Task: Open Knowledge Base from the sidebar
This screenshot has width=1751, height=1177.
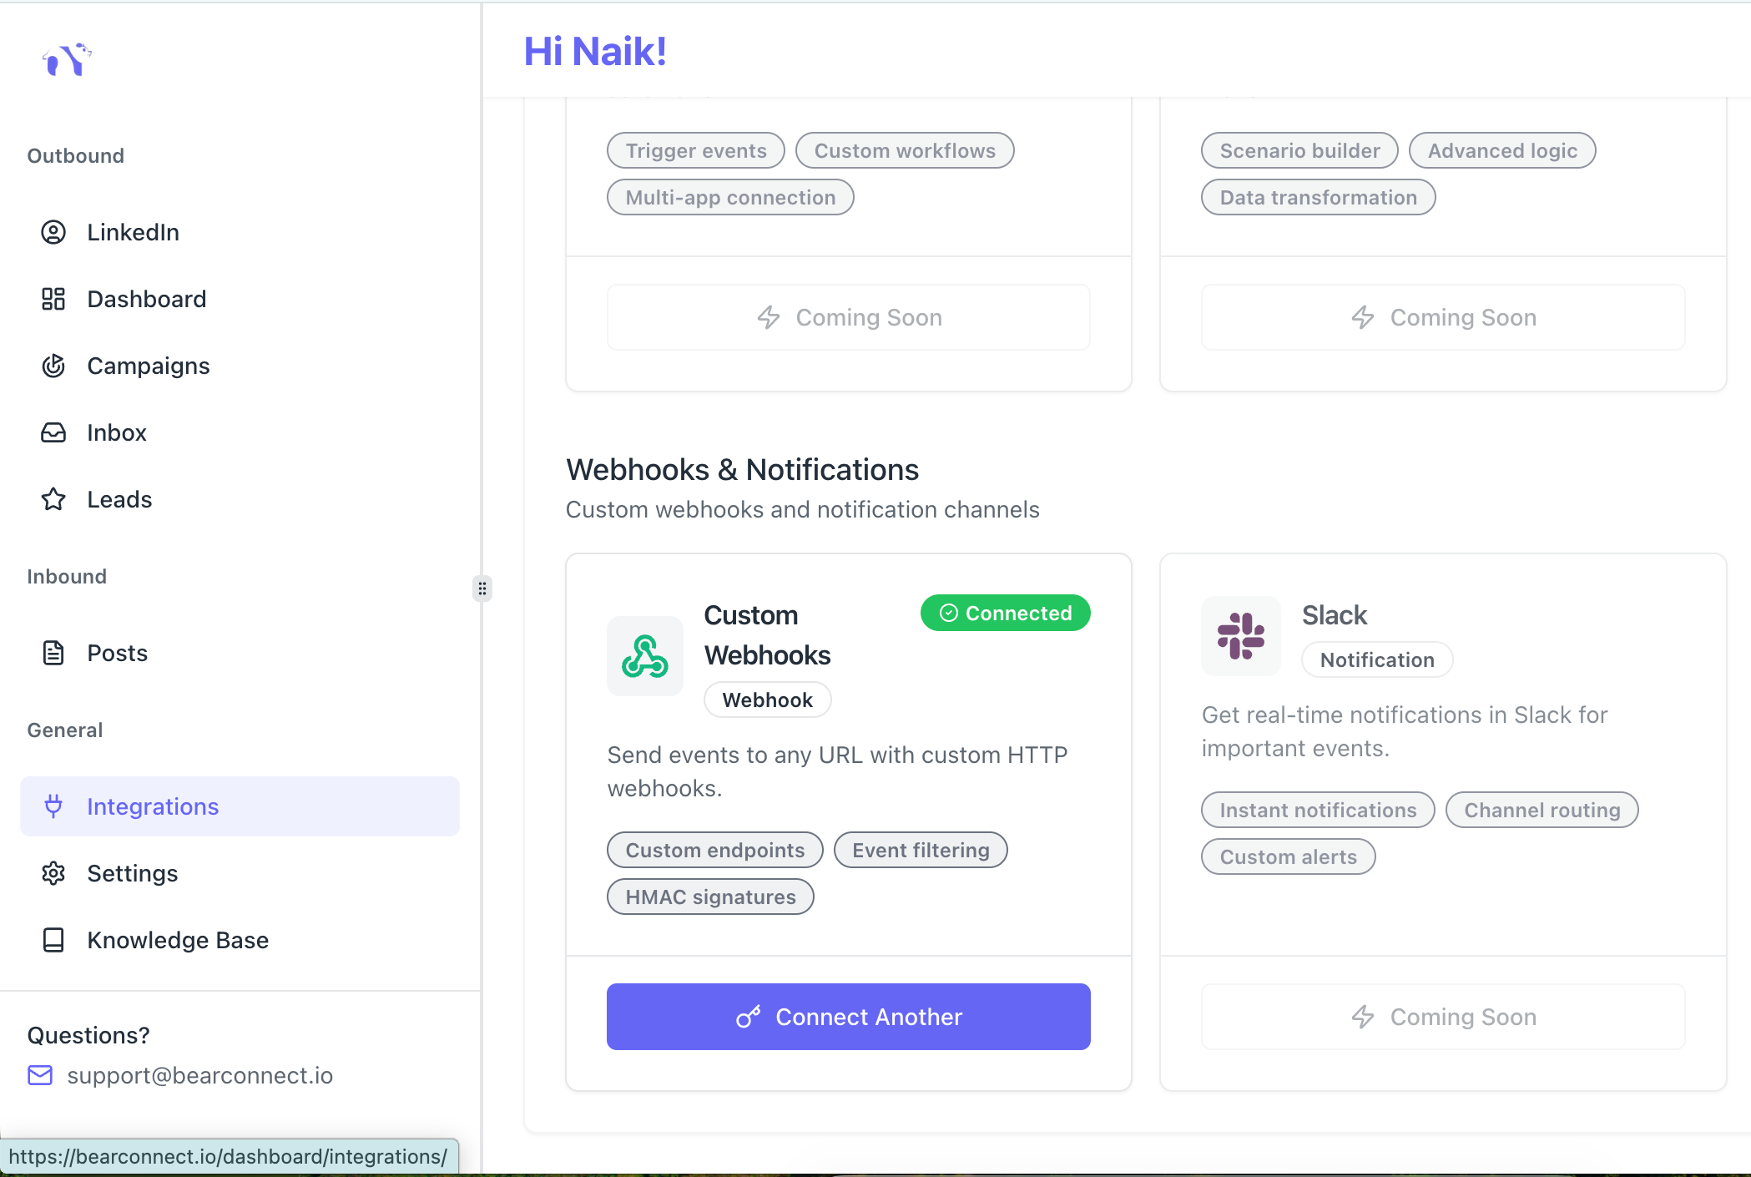Action: 178,940
